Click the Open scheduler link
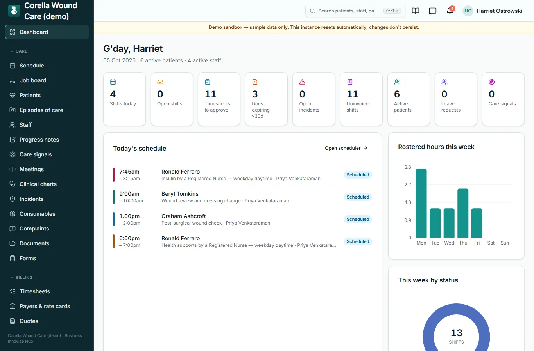Image resolution: width=534 pixels, height=351 pixels. click(x=346, y=148)
